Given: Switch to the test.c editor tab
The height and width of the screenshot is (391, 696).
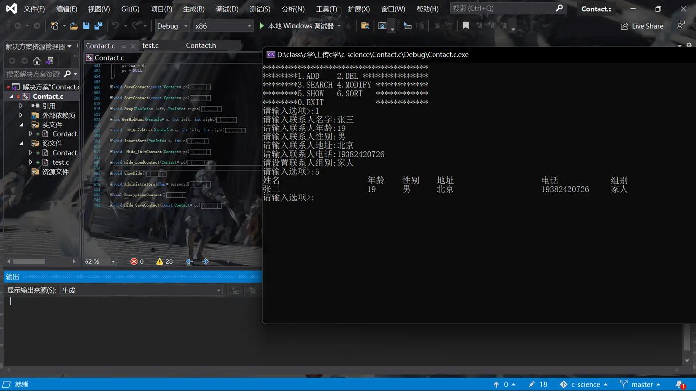Looking at the screenshot, I should 150,45.
